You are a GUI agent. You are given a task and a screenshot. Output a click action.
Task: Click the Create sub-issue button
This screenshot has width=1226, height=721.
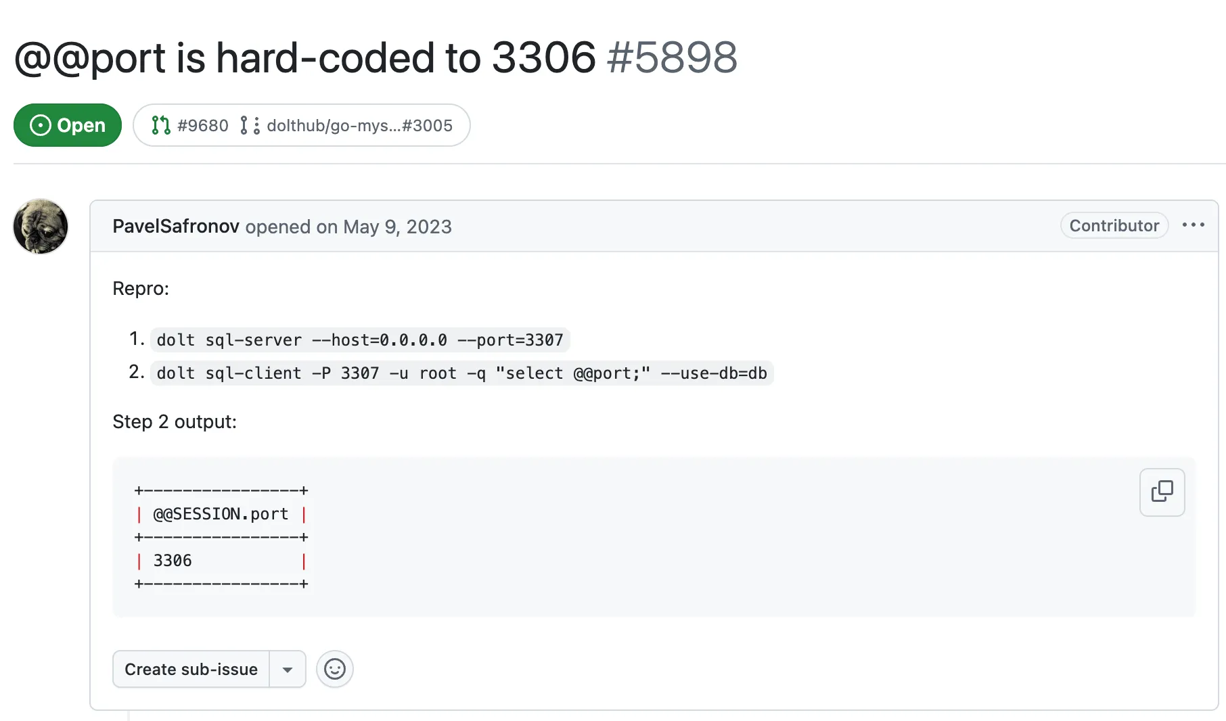(x=191, y=669)
